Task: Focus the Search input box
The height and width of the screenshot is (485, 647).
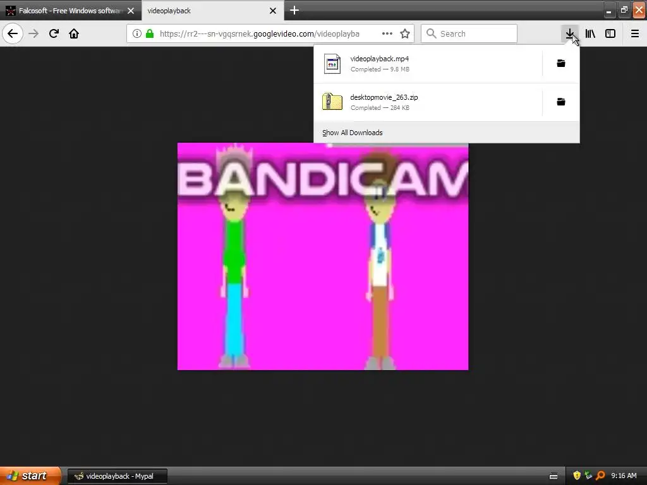Action: pos(469,33)
